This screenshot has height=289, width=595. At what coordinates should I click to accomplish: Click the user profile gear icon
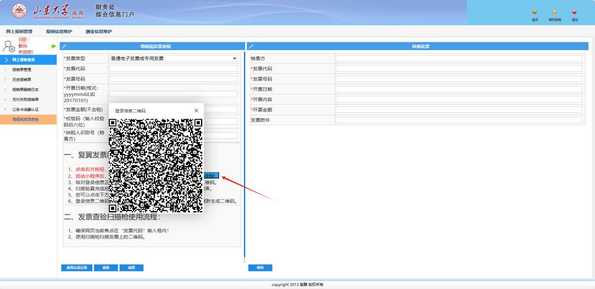9,47
